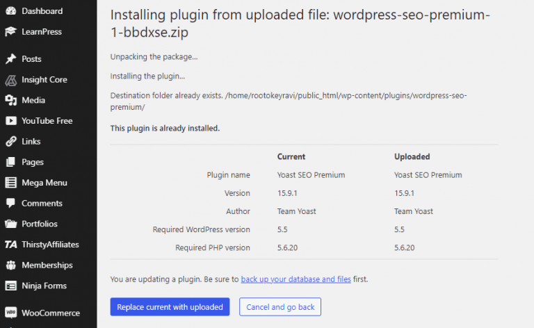
Task: Click This plugin is already installed text
Action: coord(165,129)
